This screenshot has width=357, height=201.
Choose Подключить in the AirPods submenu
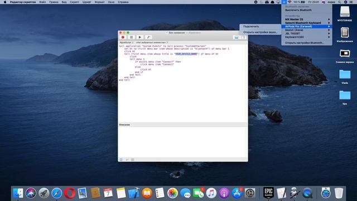(x=260, y=26)
